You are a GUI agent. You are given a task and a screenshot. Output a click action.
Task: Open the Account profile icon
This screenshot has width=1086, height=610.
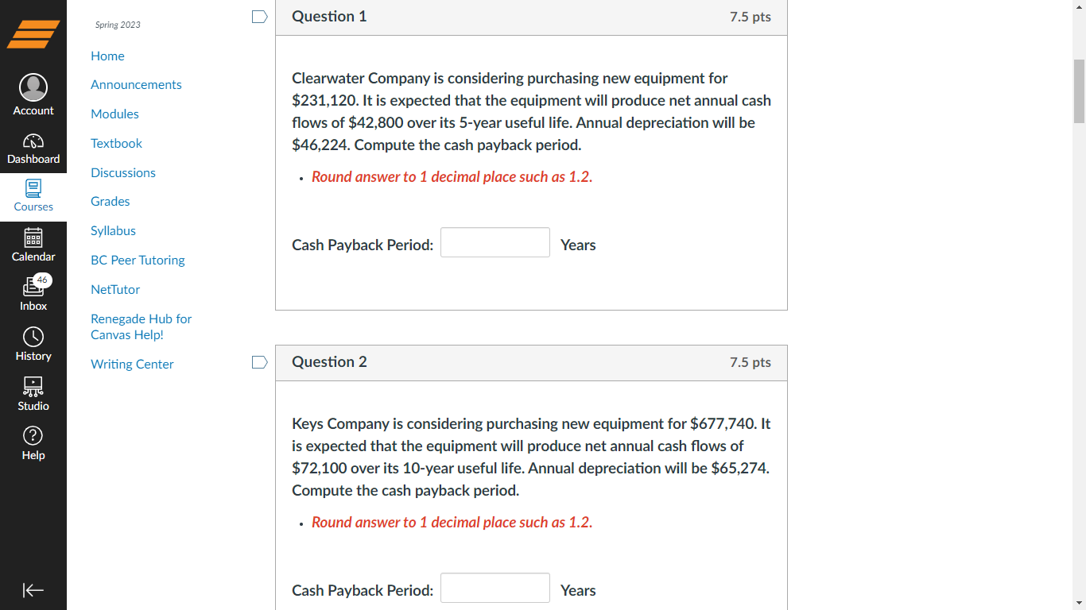(x=33, y=87)
